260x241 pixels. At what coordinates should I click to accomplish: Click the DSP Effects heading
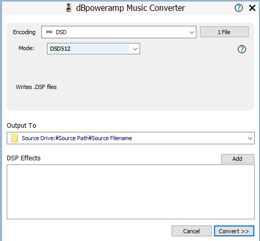pyautogui.click(x=24, y=158)
